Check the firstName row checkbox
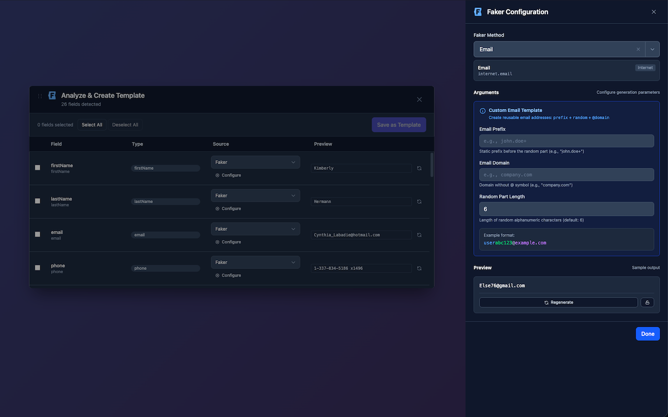The height and width of the screenshot is (417, 668). pos(37,168)
